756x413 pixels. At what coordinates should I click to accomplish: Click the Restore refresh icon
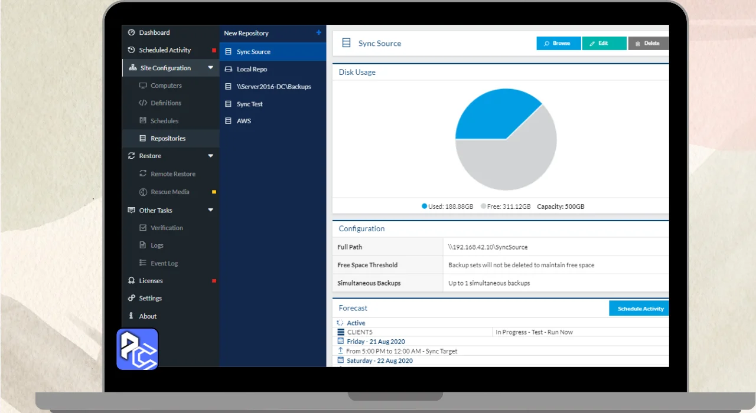point(132,156)
